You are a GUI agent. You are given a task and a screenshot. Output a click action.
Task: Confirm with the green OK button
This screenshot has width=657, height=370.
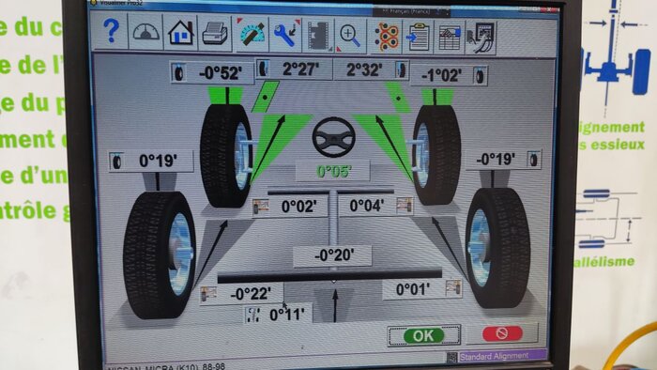point(423,335)
